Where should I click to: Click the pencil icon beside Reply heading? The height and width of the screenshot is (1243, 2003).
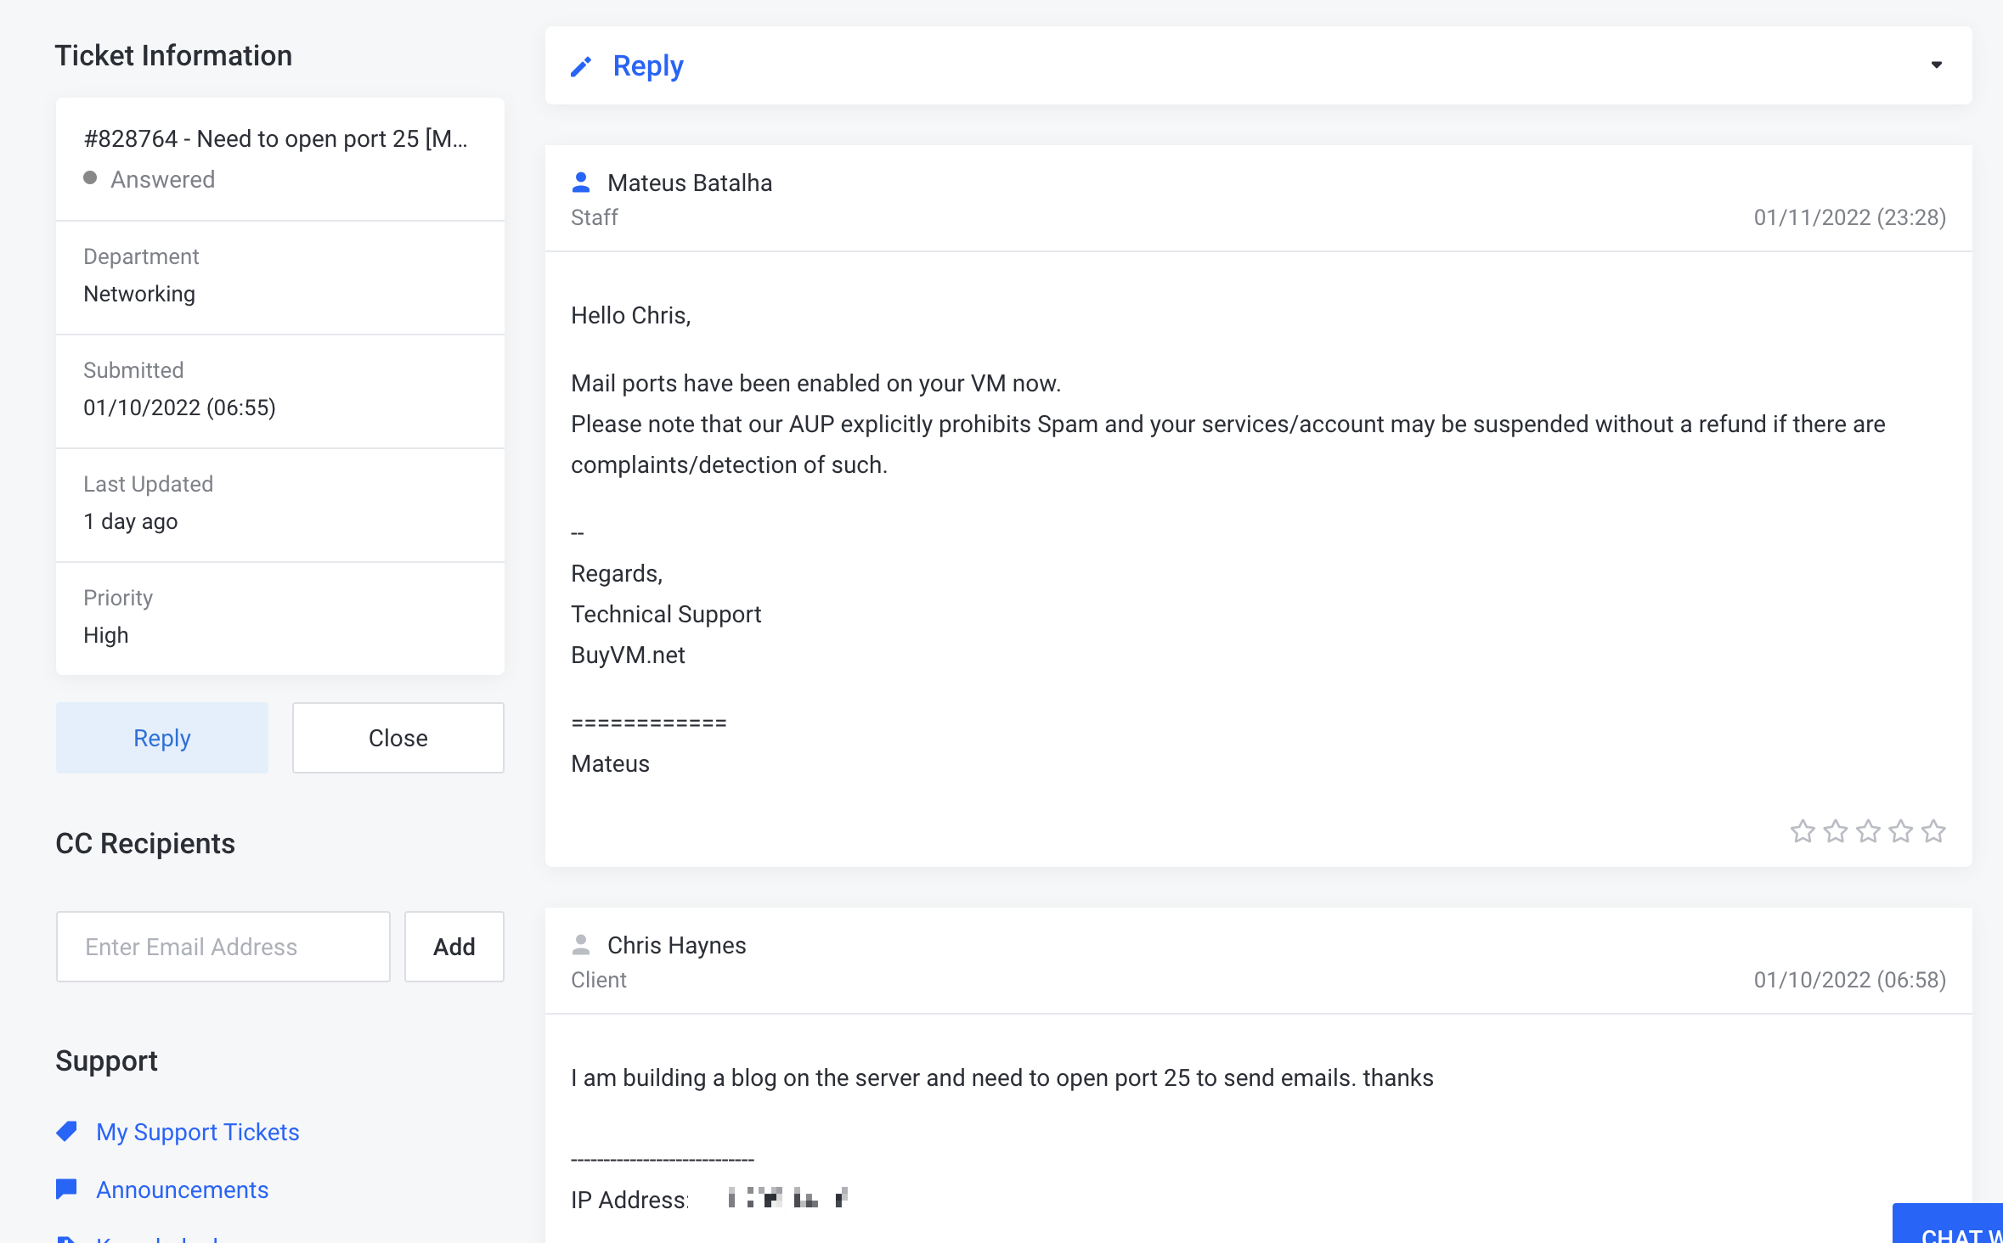[581, 66]
